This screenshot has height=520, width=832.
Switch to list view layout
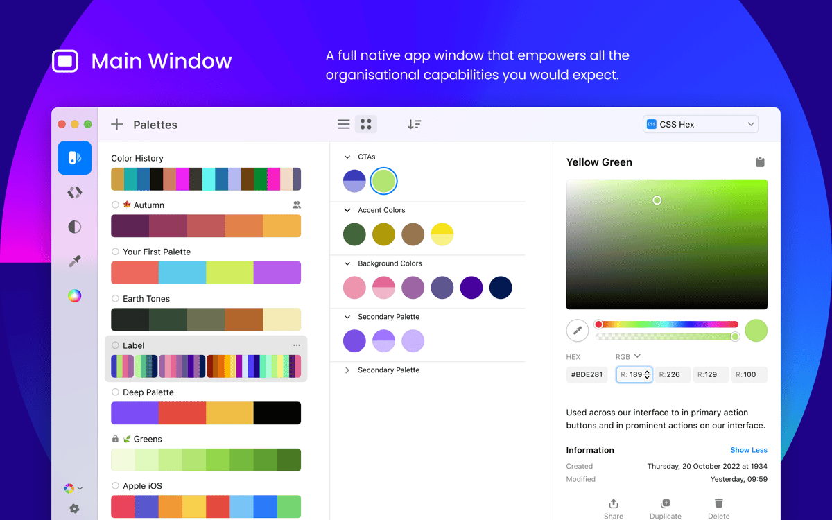pyautogui.click(x=343, y=125)
